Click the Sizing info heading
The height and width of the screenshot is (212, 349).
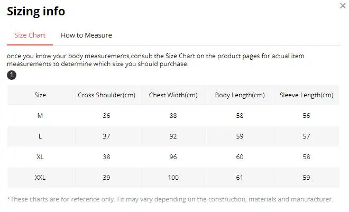36,11
